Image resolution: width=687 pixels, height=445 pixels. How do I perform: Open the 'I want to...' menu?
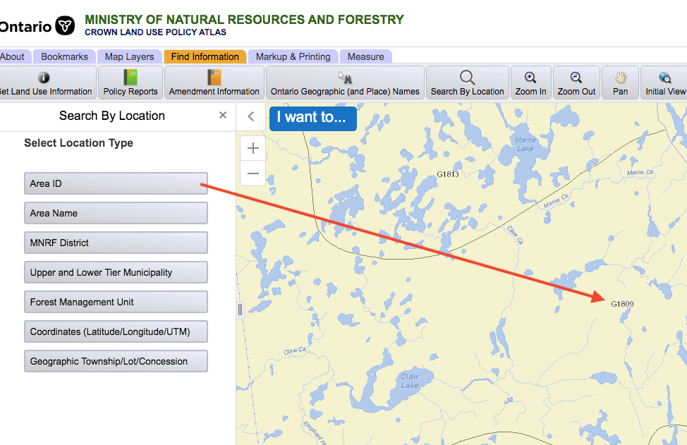pyautogui.click(x=313, y=118)
